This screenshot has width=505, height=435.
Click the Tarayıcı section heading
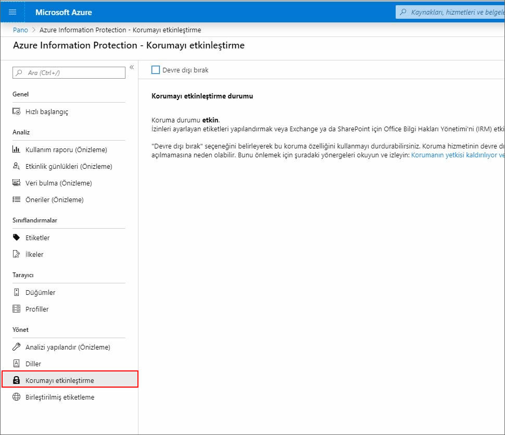pos(23,275)
